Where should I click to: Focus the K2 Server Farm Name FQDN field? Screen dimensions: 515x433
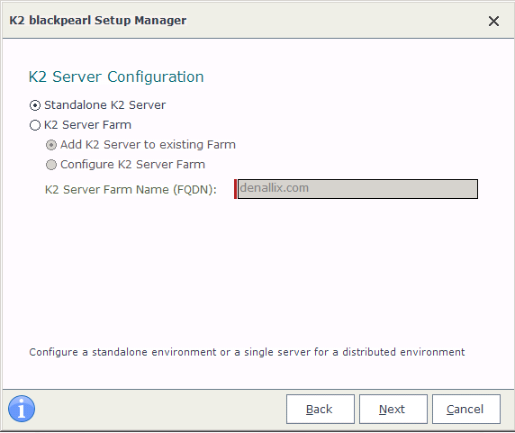[x=357, y=189]
